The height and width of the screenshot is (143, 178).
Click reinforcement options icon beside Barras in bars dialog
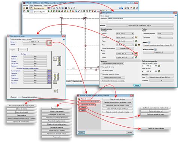point(49,43)
